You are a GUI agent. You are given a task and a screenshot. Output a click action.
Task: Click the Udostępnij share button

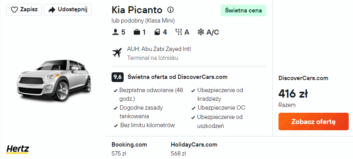coord(67,10)
